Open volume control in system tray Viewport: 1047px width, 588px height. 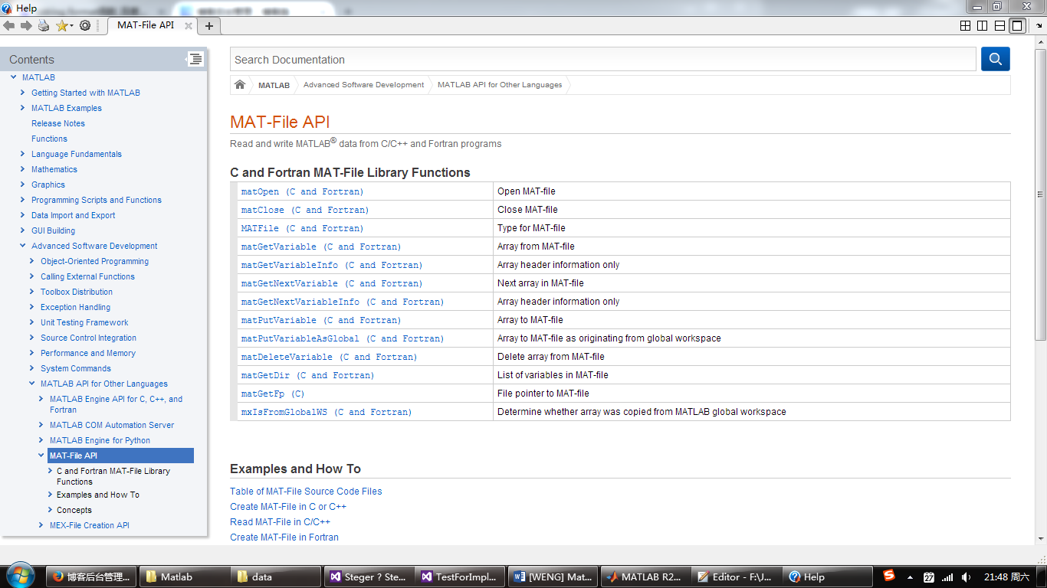(967, 577)
